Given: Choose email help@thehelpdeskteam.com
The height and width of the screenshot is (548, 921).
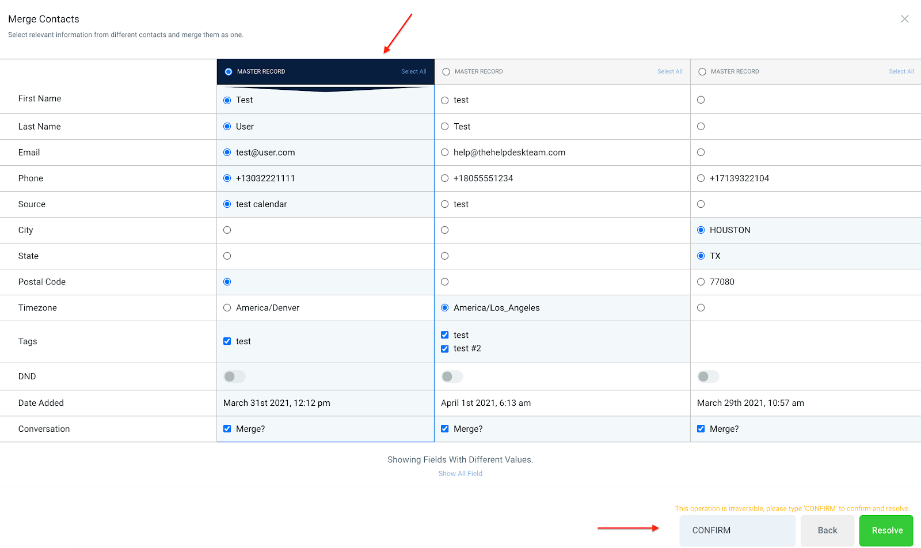Looking at the screenshot, I should 445,153.
